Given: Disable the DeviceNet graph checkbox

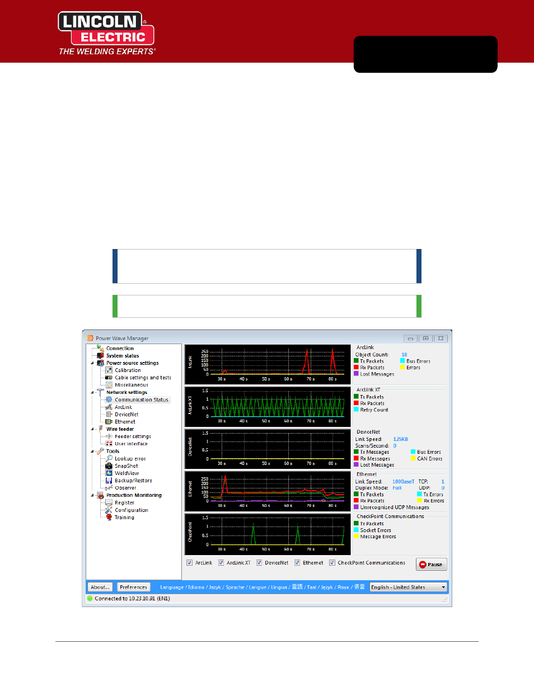Looking at the screenshot, I should tap(259, 563).
